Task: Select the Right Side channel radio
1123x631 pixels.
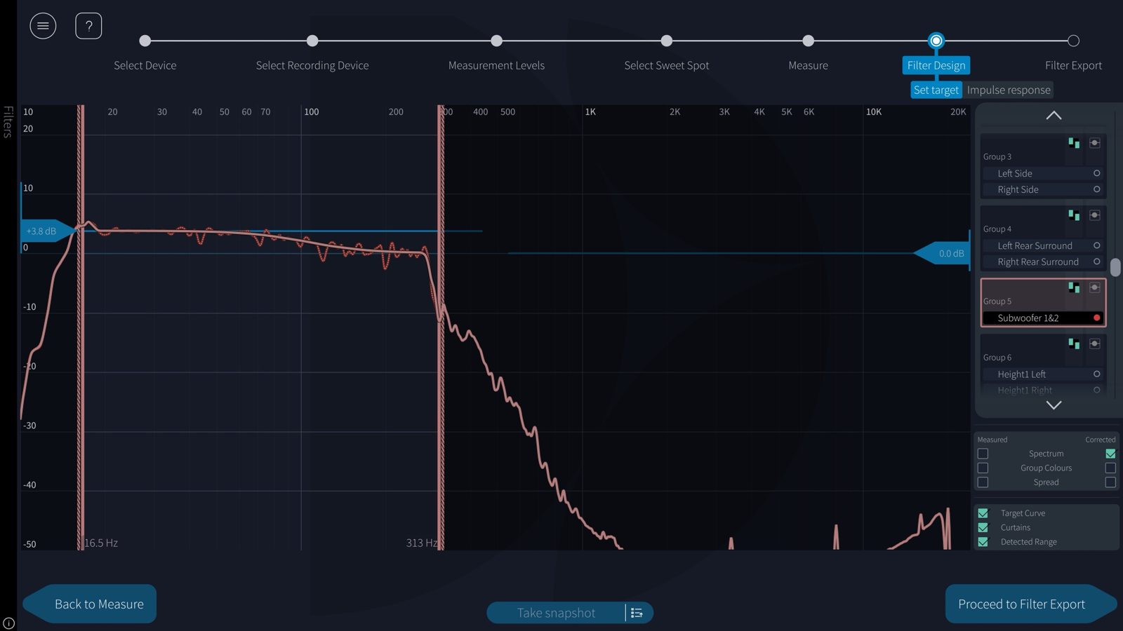Action: (1096, 189)
